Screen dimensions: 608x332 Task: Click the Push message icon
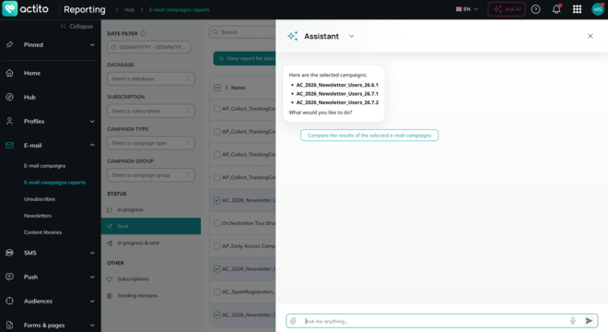point(10,277)
